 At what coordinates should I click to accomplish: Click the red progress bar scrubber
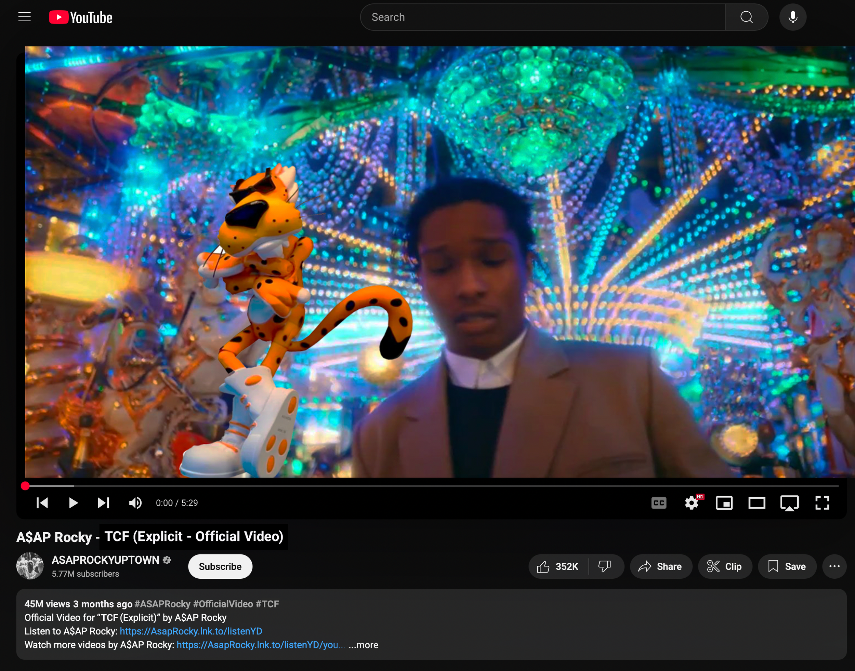point(25,486)
